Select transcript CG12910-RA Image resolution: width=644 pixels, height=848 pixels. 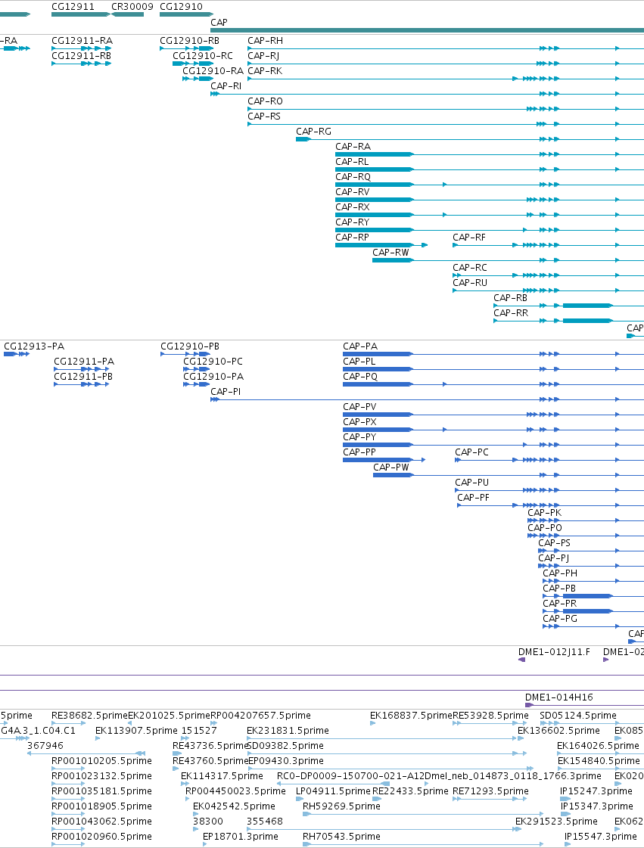point(198,79)
